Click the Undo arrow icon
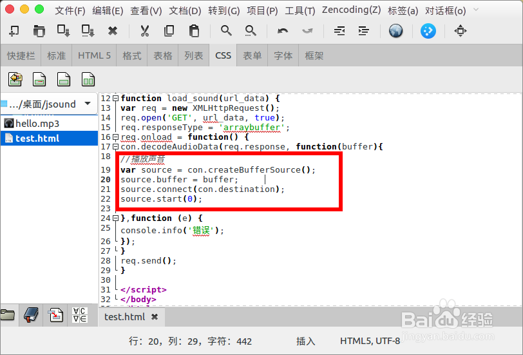 [x=283, y=31]
